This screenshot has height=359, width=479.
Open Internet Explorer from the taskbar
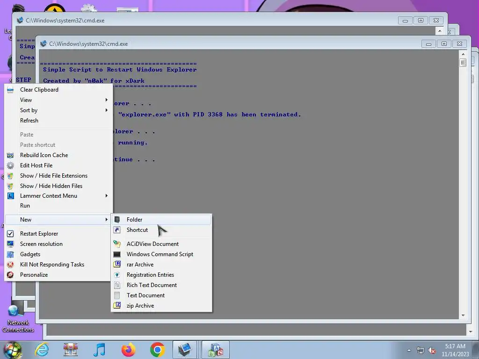pos(42,350)
